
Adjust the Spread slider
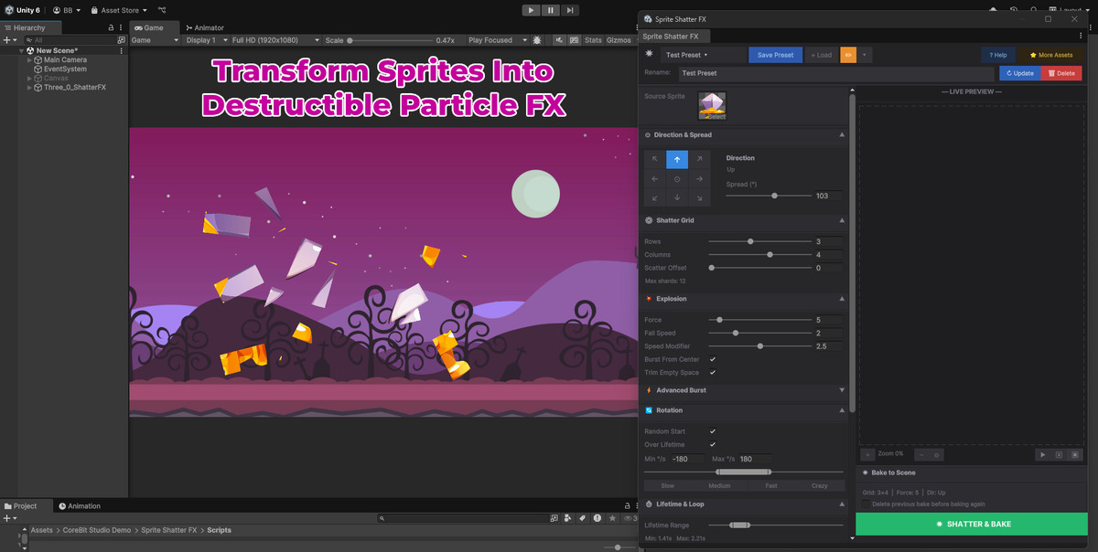770,196
